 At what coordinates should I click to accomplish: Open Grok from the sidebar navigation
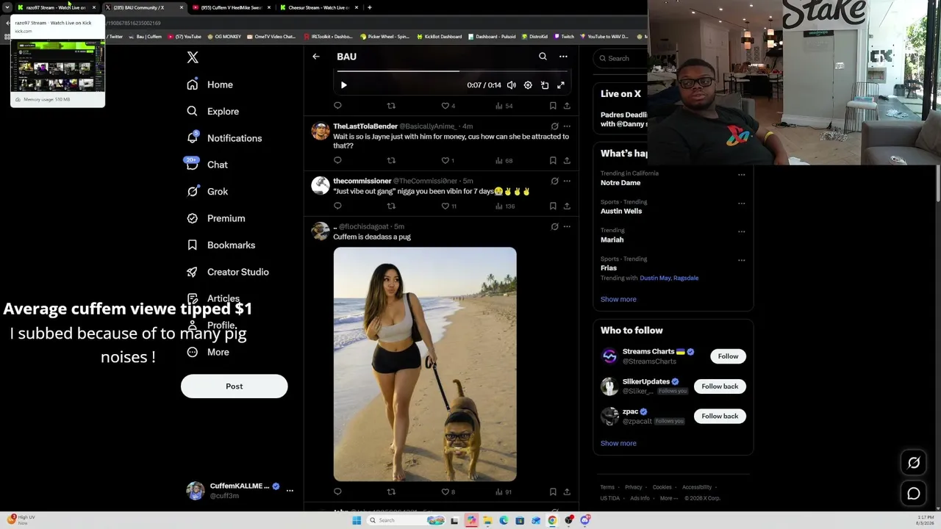coord(207,192)
